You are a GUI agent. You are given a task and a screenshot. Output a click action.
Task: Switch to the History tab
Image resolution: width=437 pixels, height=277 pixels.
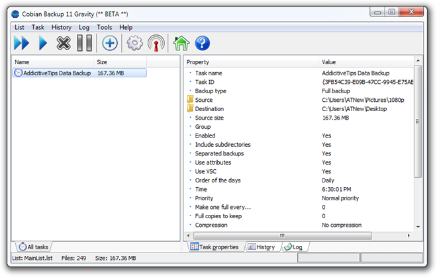tap(262, 247)
